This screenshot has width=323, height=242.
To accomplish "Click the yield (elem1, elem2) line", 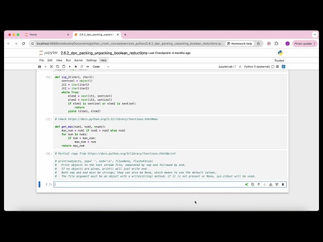I will (84, 111).
